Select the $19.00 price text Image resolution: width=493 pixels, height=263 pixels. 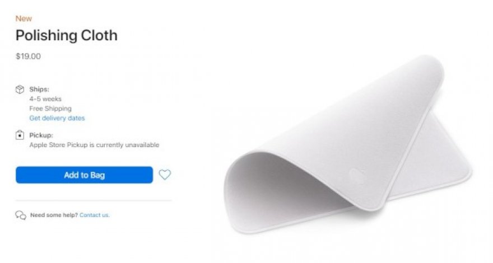click(29, 57)
